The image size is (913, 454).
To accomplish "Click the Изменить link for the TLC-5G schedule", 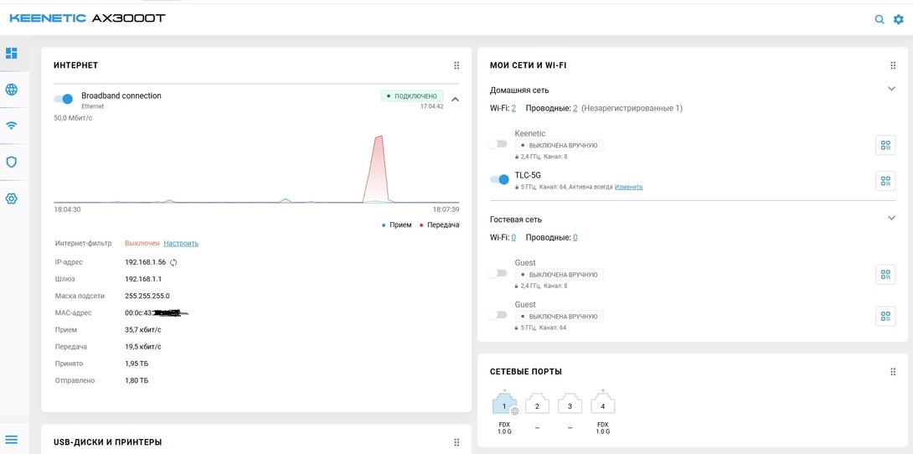I will point(628,187).
